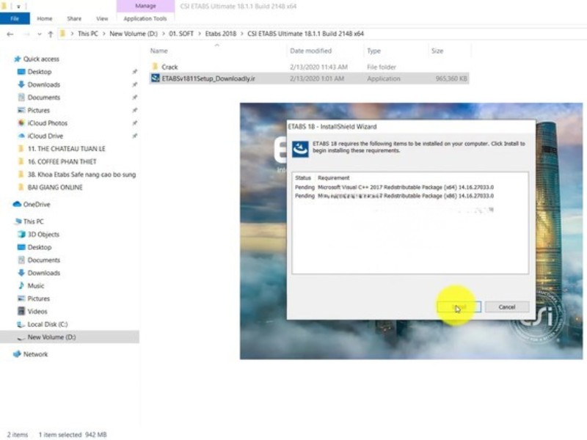The width and height of the screenshot is (587, 440).
Task: Expand the This PC tree node
Action: pos(9,221)
